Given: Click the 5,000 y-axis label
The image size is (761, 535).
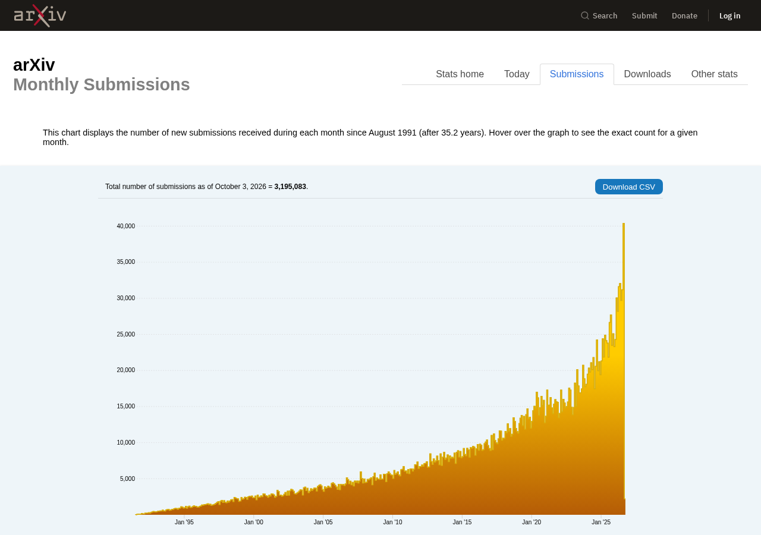Looking at the screenshot, I should click(127, 479).
